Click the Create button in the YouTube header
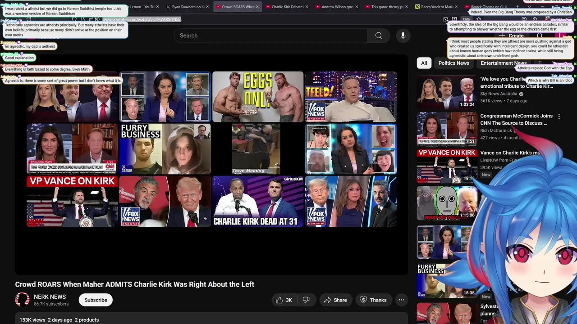The height and width of the screenshot is (324, 577). tap(512, 36)
